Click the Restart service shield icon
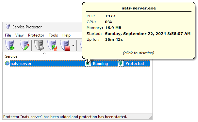198x122 pixels. tap(52, 45)
